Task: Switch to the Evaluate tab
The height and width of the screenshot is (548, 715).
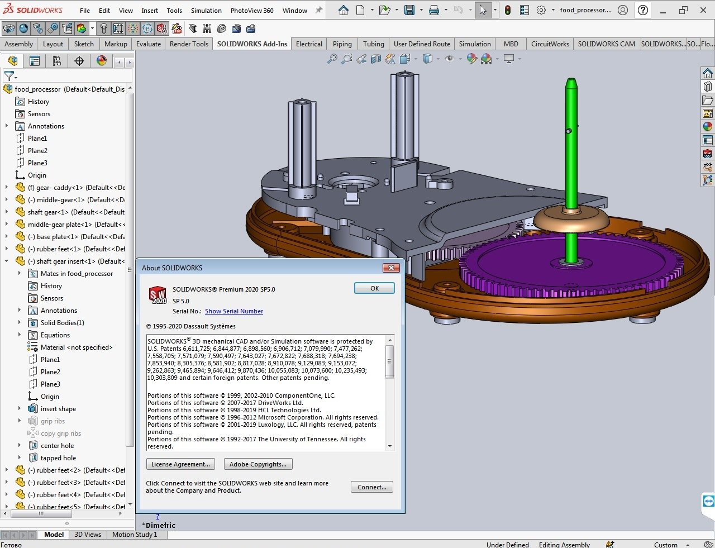Action: [x=149, y=44]
